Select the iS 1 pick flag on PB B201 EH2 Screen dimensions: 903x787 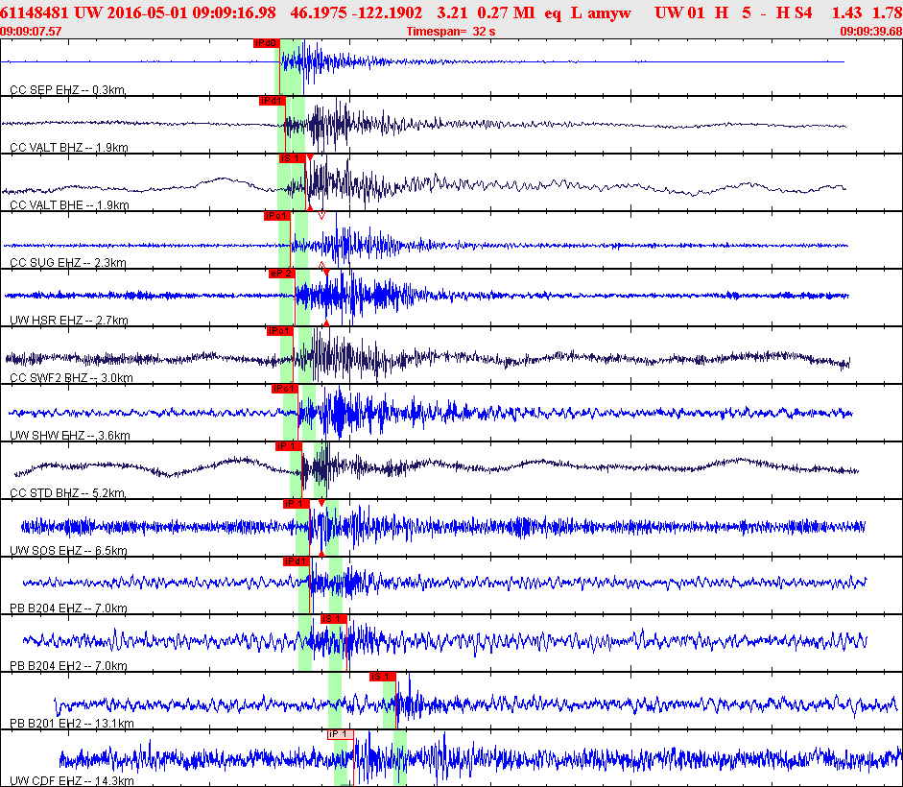click(x=383, y=677)
